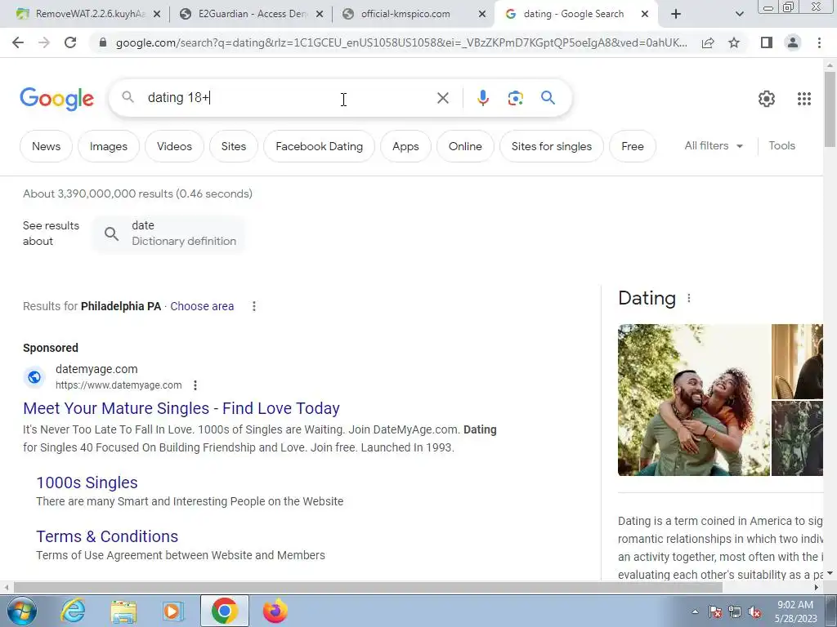Open Meet Your Mature Singles ad link
The width and height of the screenshot is (837, 627).
tap(181, 408)
